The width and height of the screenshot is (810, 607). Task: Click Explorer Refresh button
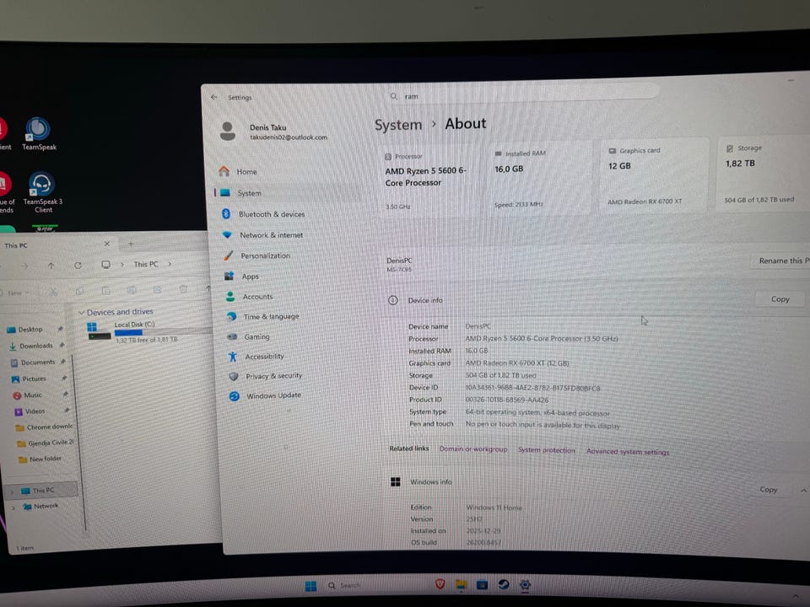[x=78, y=265]
